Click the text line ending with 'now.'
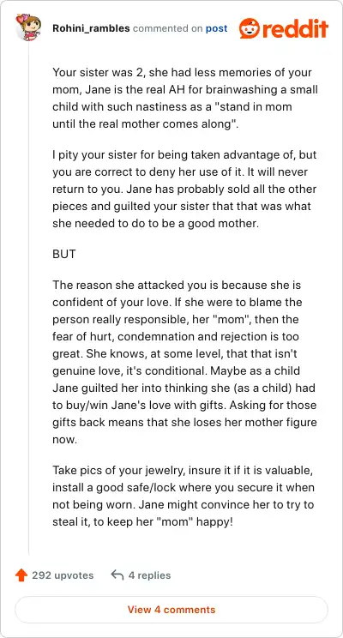The height and width of the screenshot is (638, 343). 64,440
